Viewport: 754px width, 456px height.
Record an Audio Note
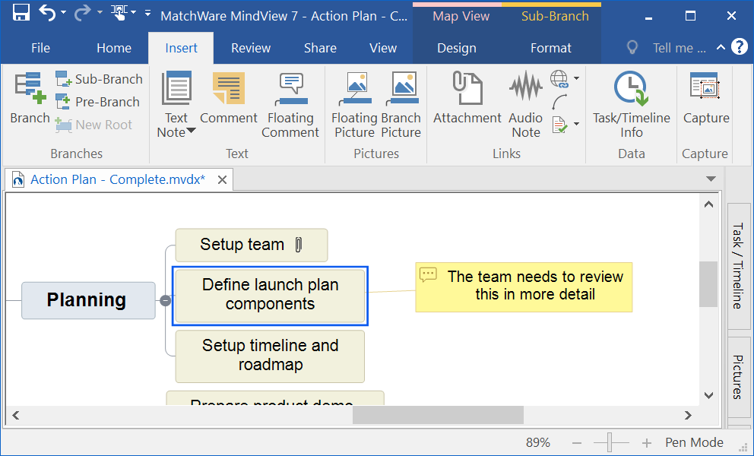tap(525, 105)
